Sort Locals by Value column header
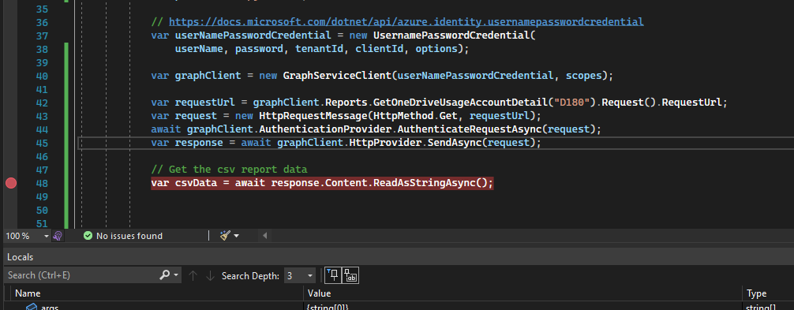The width and height of the screenshot is (794, 310). click(320, 293)
